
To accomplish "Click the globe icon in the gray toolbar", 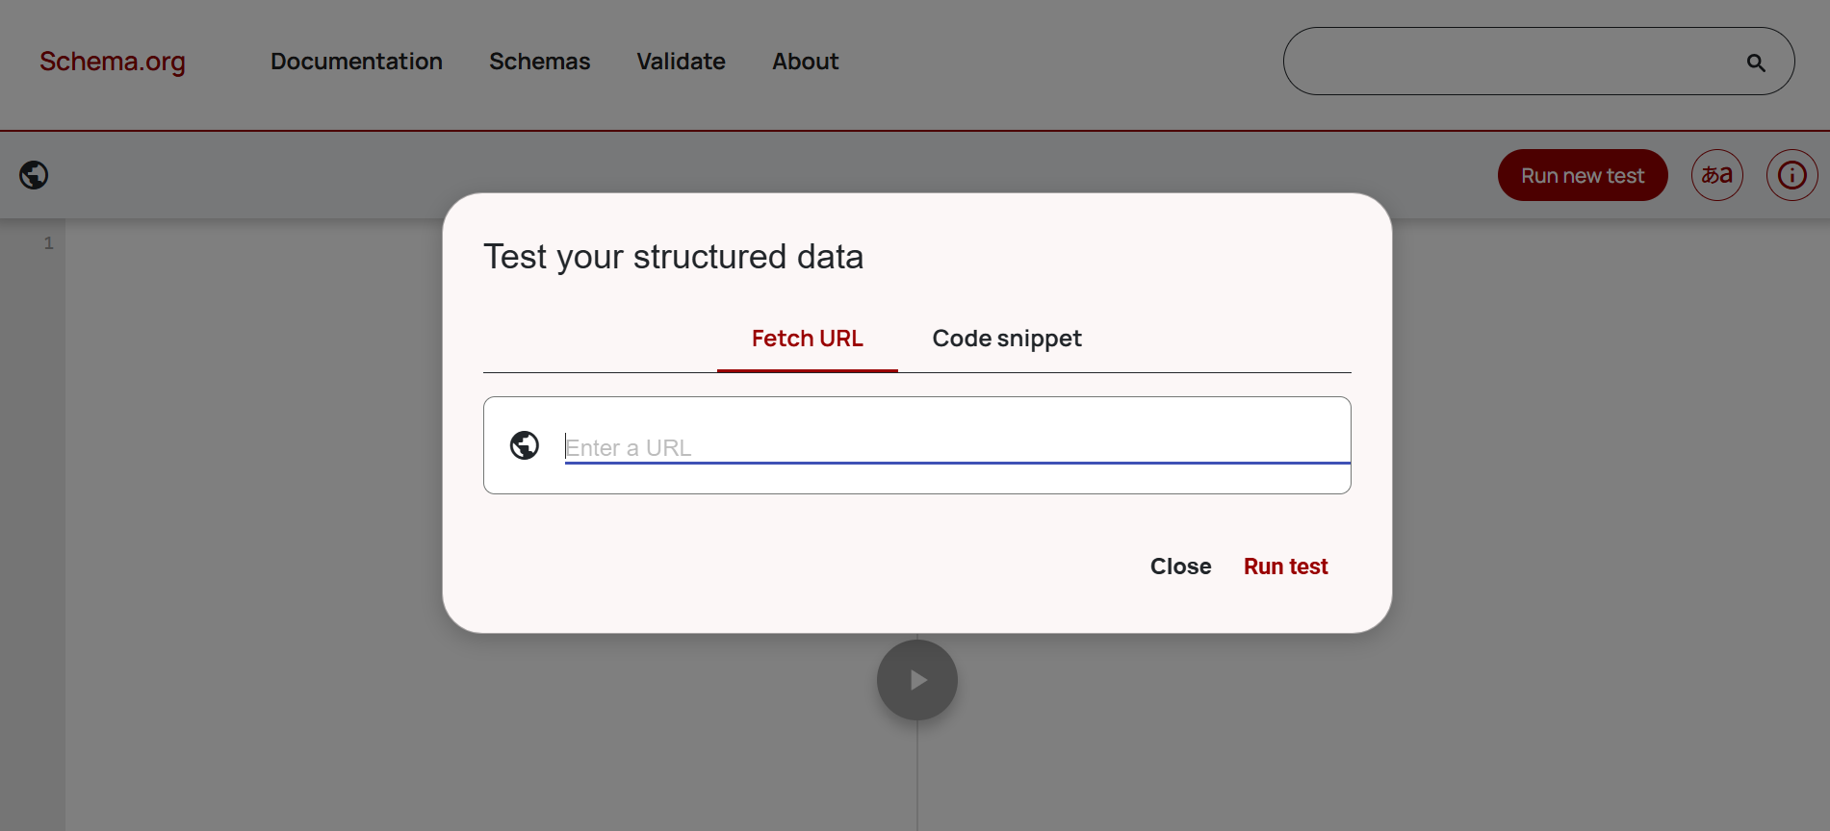I will 34,175.
